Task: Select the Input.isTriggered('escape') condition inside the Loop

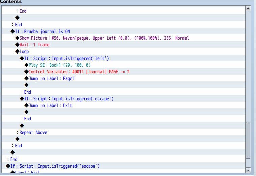Action: tap(123, 99)
